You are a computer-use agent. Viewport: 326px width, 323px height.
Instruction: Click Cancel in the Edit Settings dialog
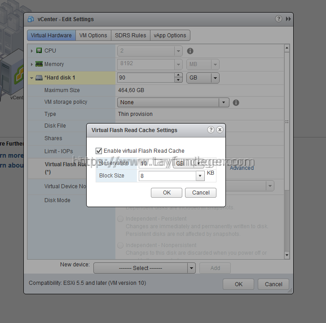(273, 284)
